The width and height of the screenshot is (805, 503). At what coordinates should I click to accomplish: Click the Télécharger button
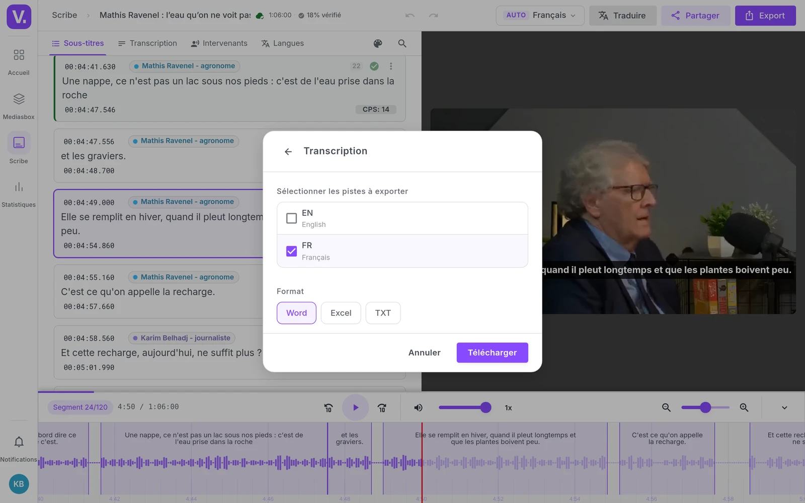[x=492, y=353]
